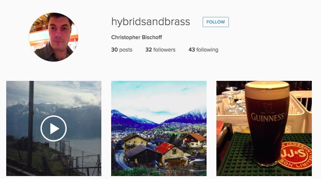Screen dimensions: 321x179
Task: Open the hybridsandbrass profile picture
Action: [54, 37]
